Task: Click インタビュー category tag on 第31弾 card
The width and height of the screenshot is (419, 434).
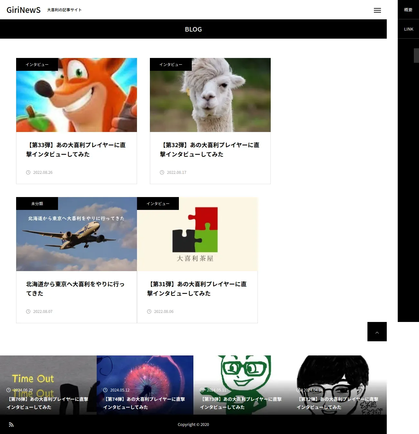Action: point(158,203)
